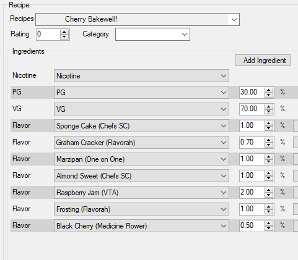Open the Frosting (Flavorah) flavor dropdown
298x260 pixels.
(x=141, y=209)
